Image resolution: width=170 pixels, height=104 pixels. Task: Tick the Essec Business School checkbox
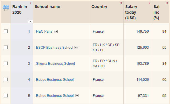tap(6, 80)
